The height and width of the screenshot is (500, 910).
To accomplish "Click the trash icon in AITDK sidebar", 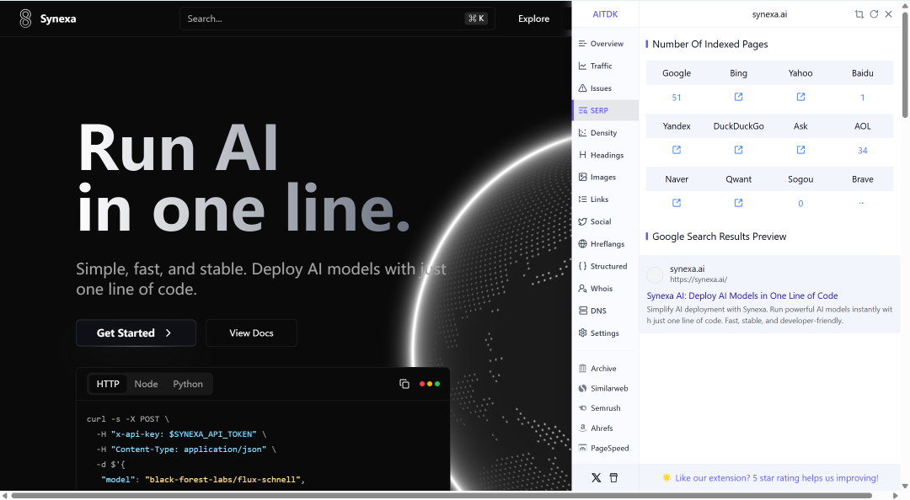I will pyautogui.click(x=613, y=478).
